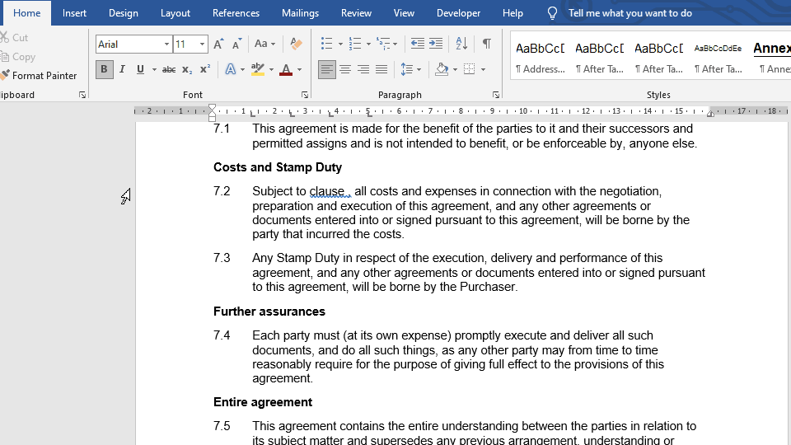The image size is (791, 445).
Task: Apply paragraph shading
Action: click(442, 69)
